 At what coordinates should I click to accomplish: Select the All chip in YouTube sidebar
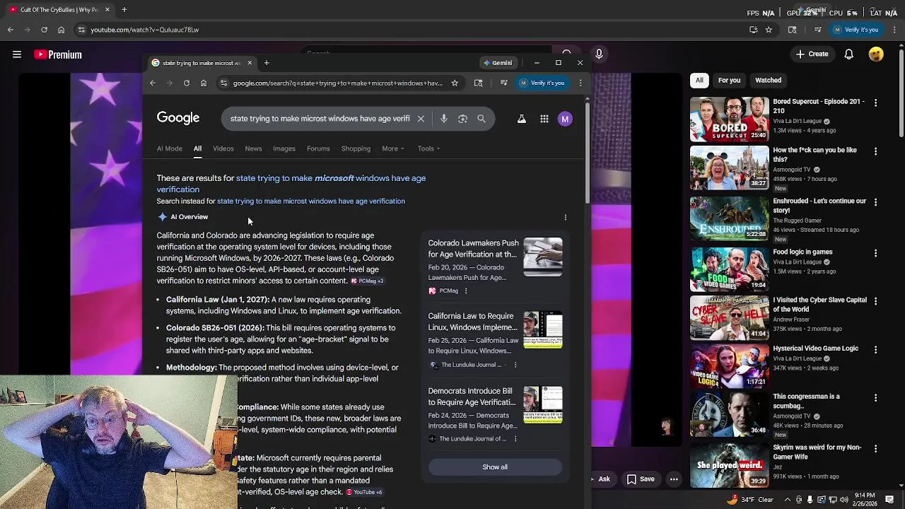[x=699, y=81]
